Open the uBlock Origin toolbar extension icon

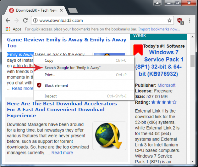pos(180,21)
